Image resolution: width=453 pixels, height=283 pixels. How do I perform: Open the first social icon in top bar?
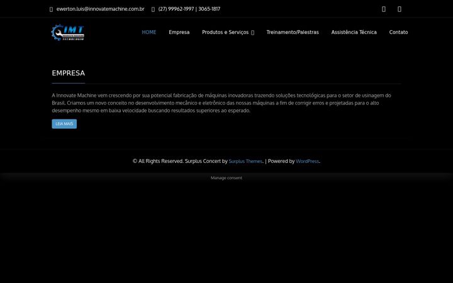pyautogui.click(x=384, y=9)
